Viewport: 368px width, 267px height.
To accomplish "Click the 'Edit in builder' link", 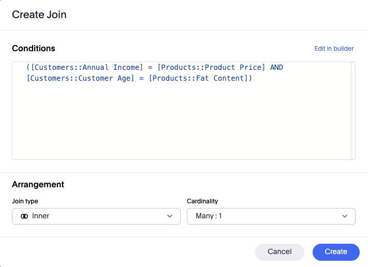I will coord(334,49).
